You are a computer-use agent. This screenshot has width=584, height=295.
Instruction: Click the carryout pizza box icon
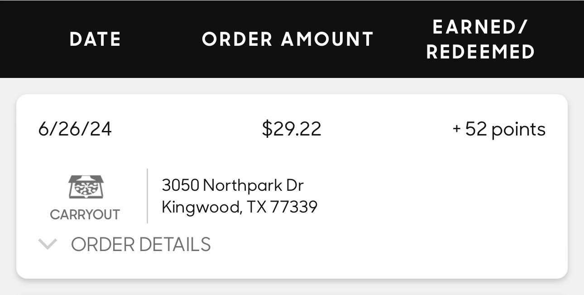coord(86,187)
